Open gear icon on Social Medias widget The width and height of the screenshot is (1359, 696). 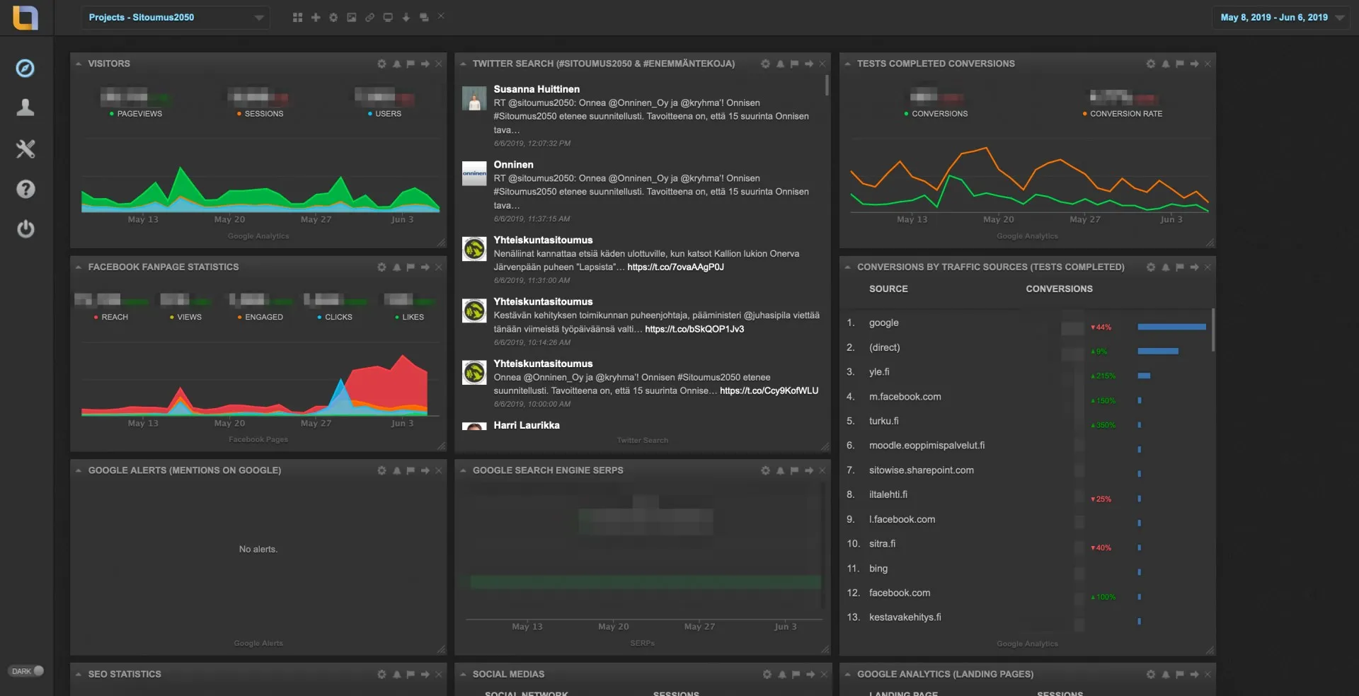click(x=767, y=674)
